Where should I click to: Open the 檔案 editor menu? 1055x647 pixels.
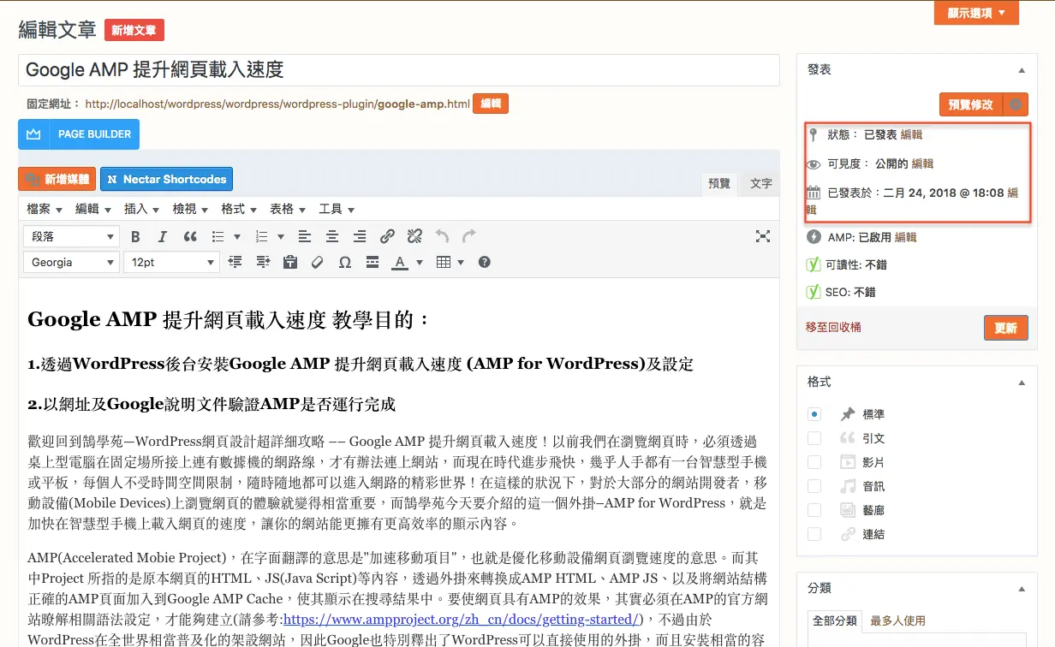coord(45,209)
